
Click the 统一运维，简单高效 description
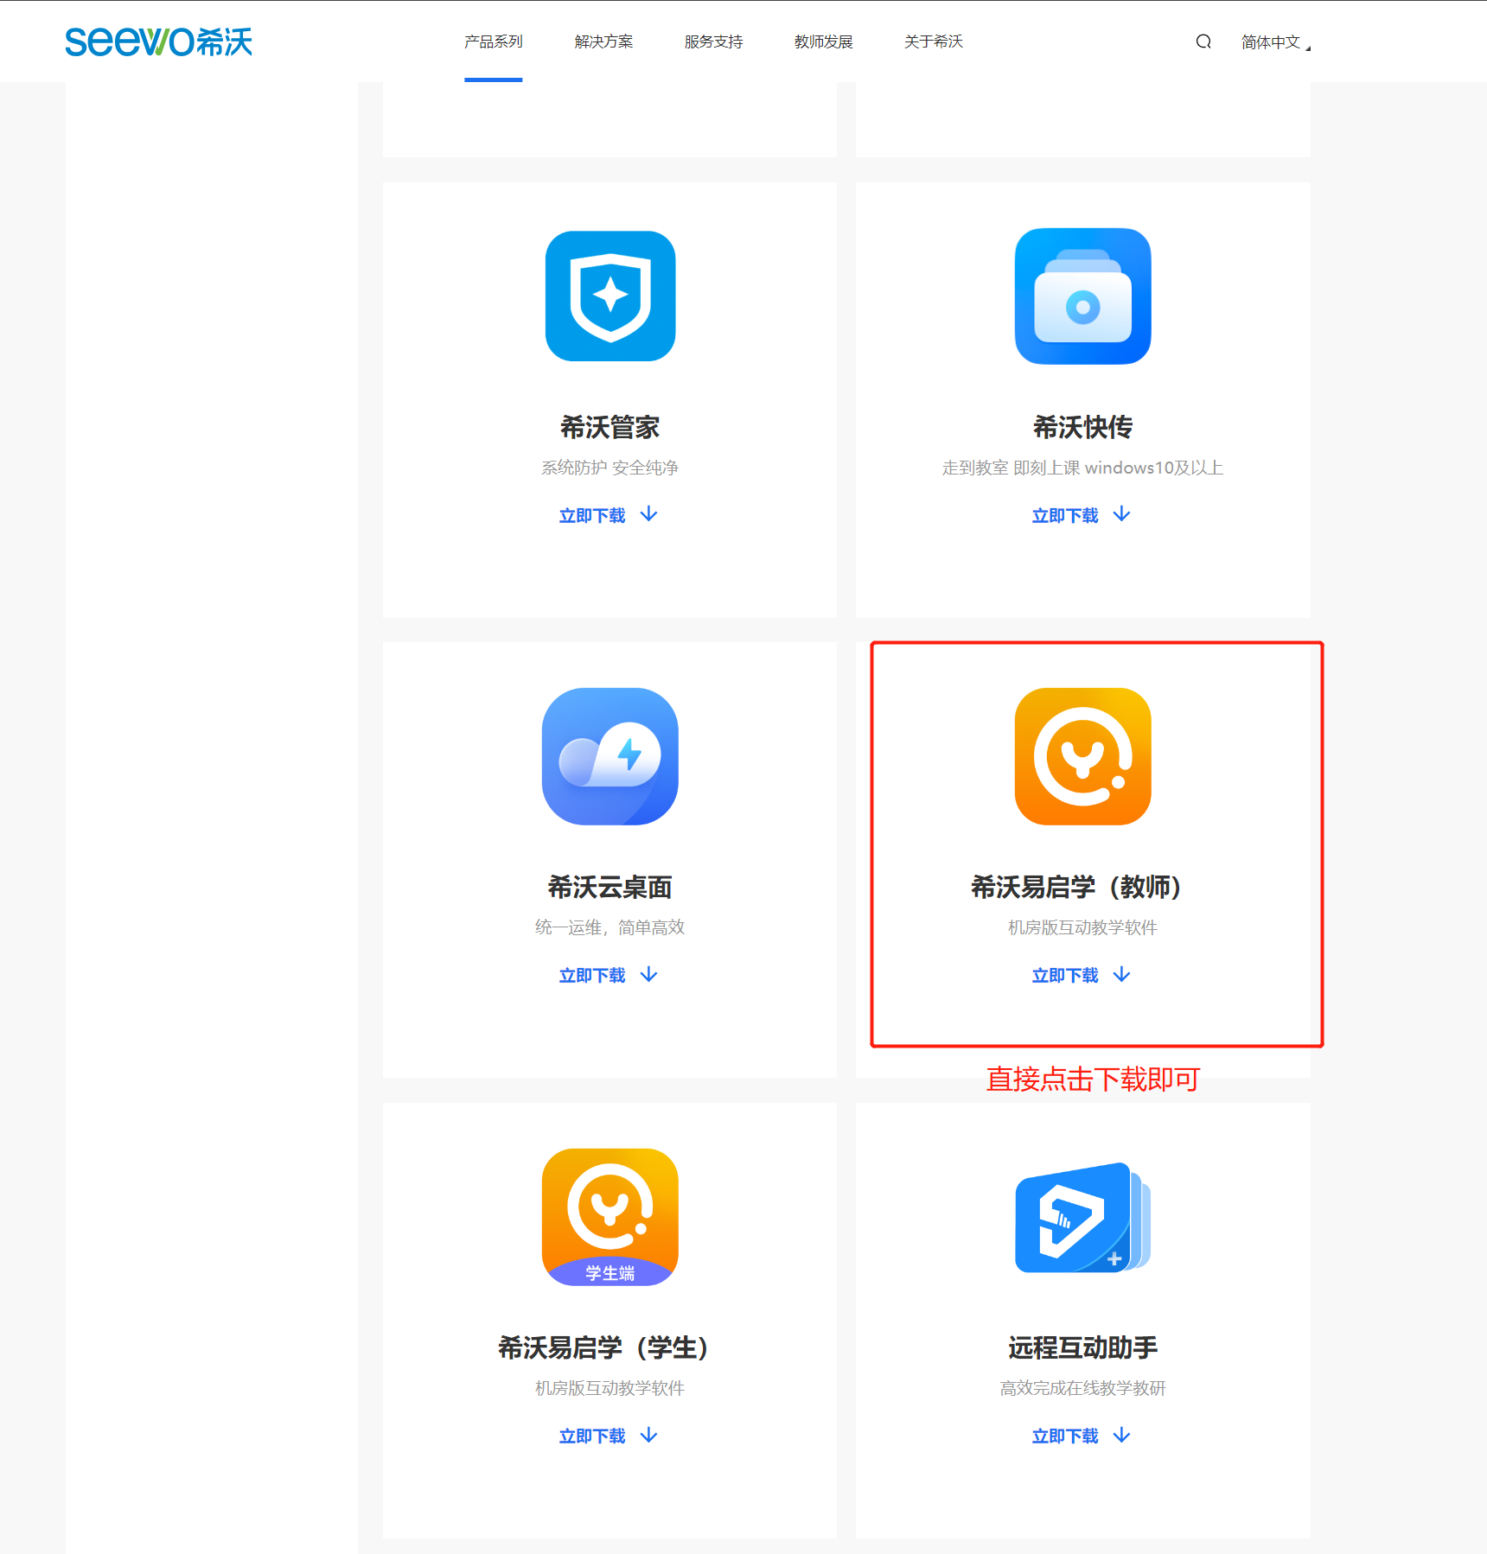click(x=610, y=927)
